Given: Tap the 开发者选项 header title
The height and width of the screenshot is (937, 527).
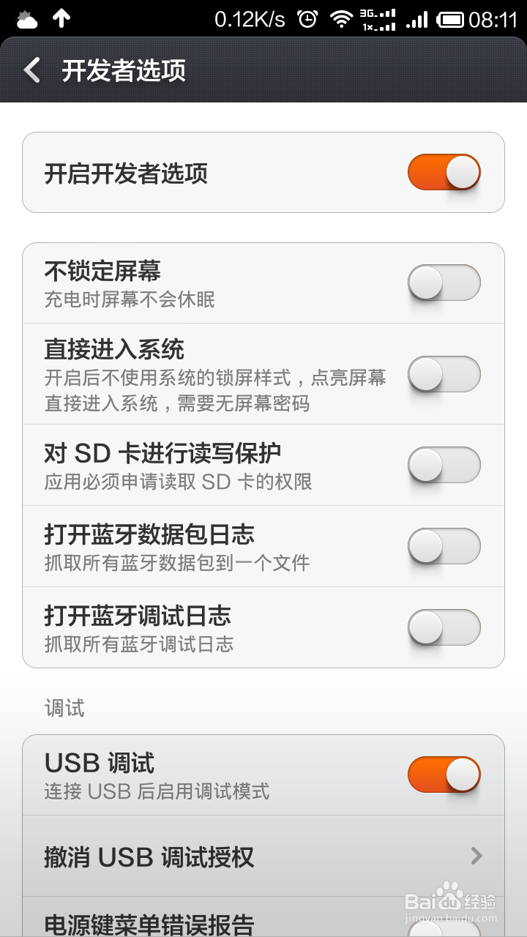Looking at the screenshot, I should coord(124,71).
